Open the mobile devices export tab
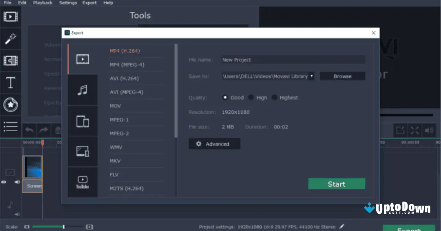The image size is (441, 231). [83, 121]
